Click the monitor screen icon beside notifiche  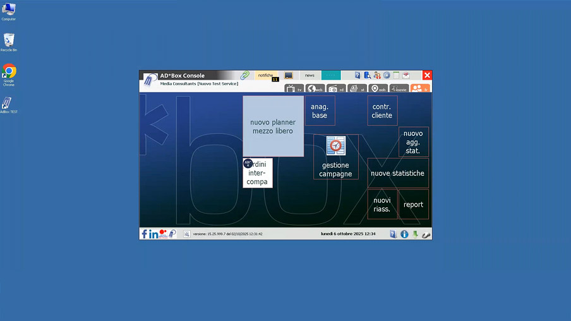click(288, 75)
